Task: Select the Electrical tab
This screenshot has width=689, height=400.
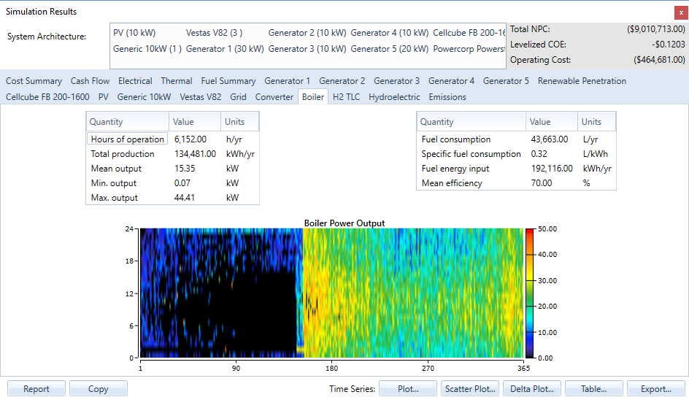Action: tap(135, 81)
